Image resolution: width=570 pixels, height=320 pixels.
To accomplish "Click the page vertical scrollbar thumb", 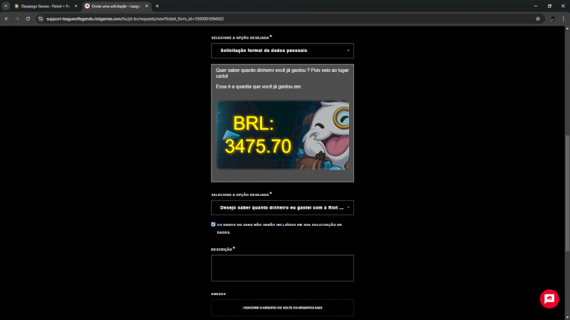I will [x=567, y=192].
